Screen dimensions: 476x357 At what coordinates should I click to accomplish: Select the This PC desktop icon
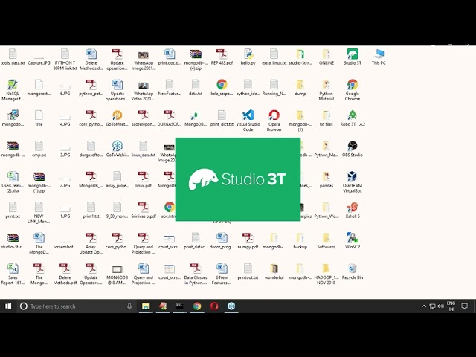pyautogui.click(x=379, y=57)
